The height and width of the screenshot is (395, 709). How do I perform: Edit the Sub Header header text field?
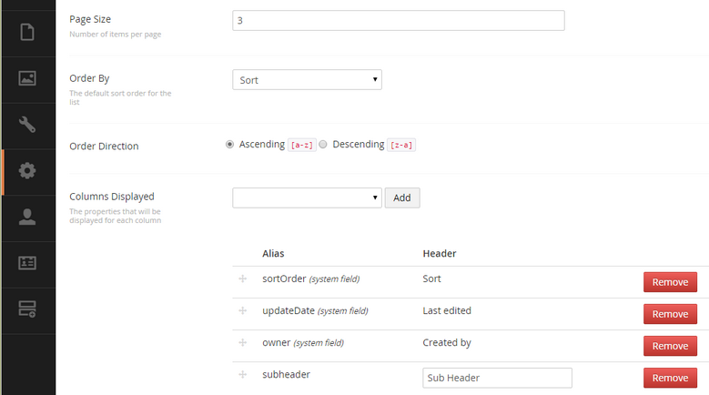(497, 378)
